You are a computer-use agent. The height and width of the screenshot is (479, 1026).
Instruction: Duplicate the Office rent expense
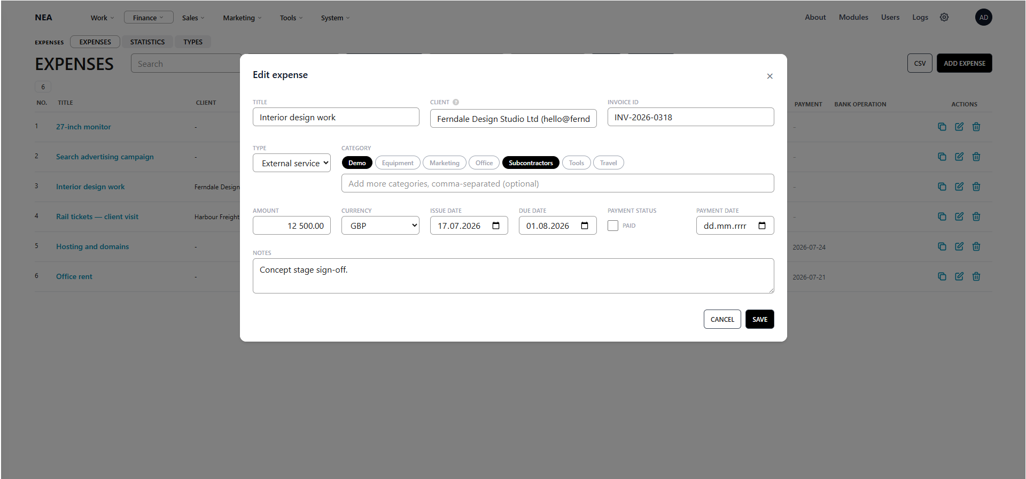coord(942,276)
